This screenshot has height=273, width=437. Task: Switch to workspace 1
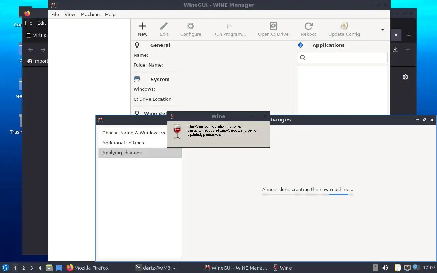click(15, 268)
